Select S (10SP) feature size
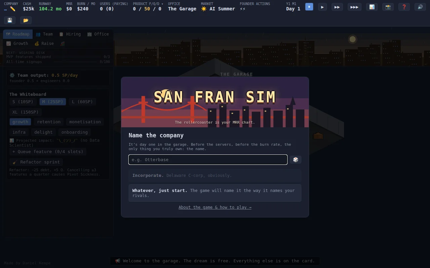Viewport: 430px width, 268px height. [x=23, y=102]
